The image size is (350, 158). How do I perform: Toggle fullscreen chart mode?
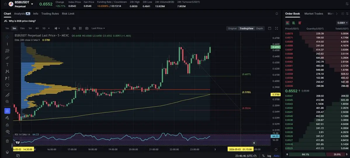(x=276, y=28)
